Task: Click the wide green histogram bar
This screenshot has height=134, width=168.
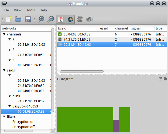Action: [x=85, y=120]
